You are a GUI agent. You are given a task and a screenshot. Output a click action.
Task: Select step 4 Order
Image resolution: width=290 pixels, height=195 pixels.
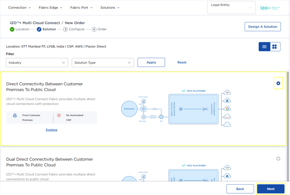(99, 29)
